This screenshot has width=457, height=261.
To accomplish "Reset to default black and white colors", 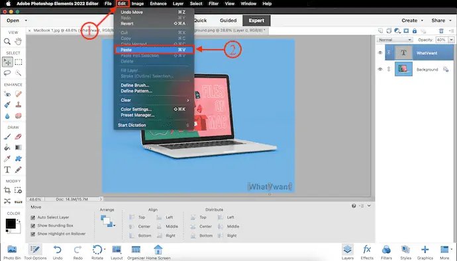I will click(x=7, y=231).
